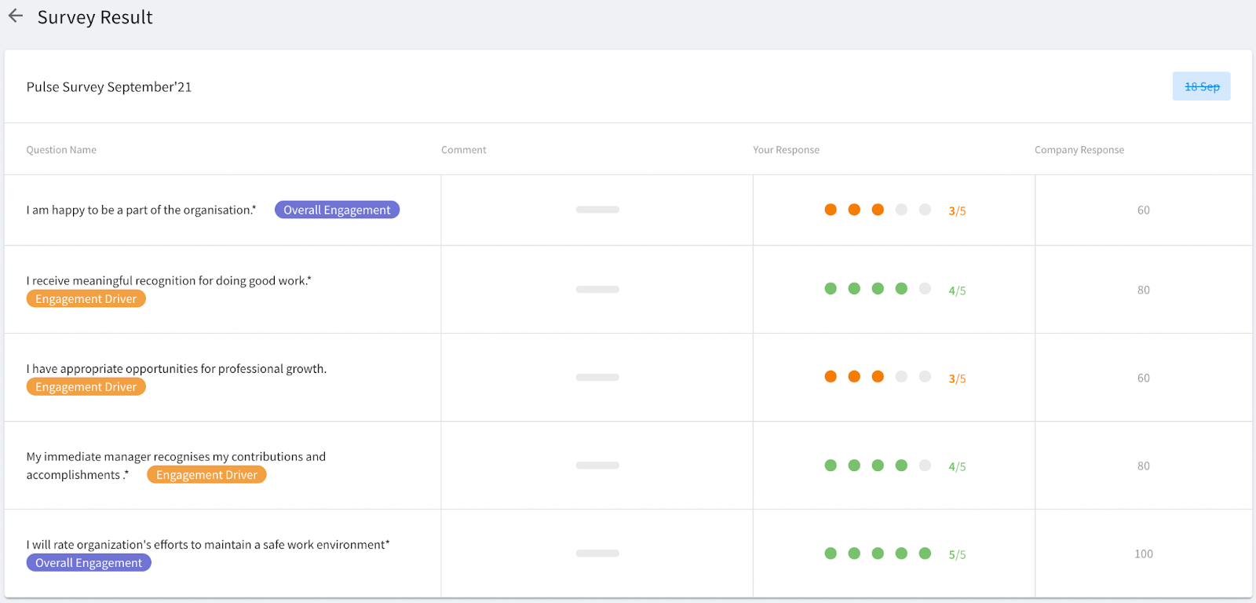Click the comment placeholder in professional growth row

click(x=597, y=377)
